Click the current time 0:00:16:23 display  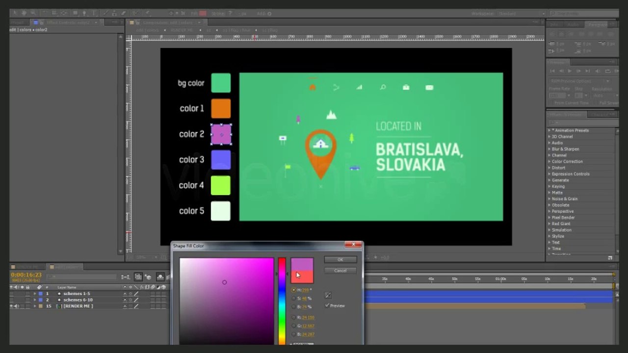[26, 275]
